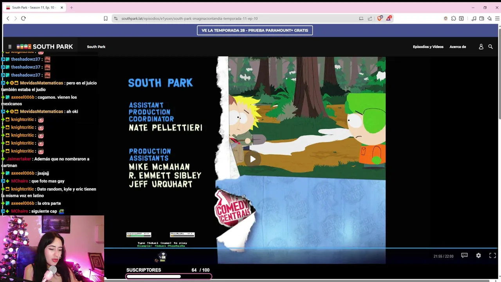Image resolution: width=501 pixels, height=282 pixels.
Task: Open the South Park site hamburger menu
Action: (x=10, y=47)
